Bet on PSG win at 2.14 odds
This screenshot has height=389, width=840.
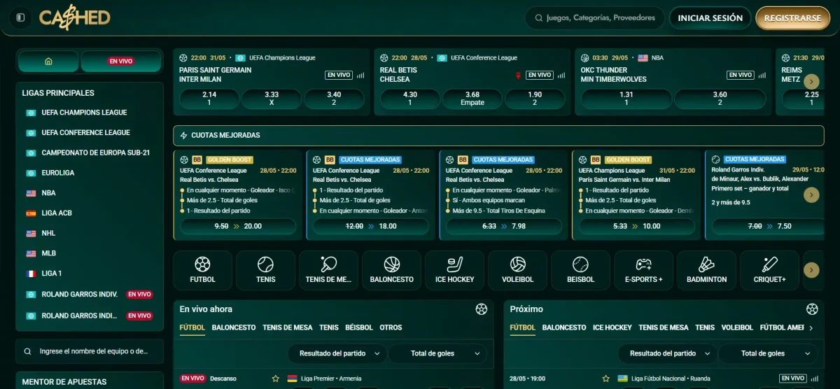(x=209, y=99)
